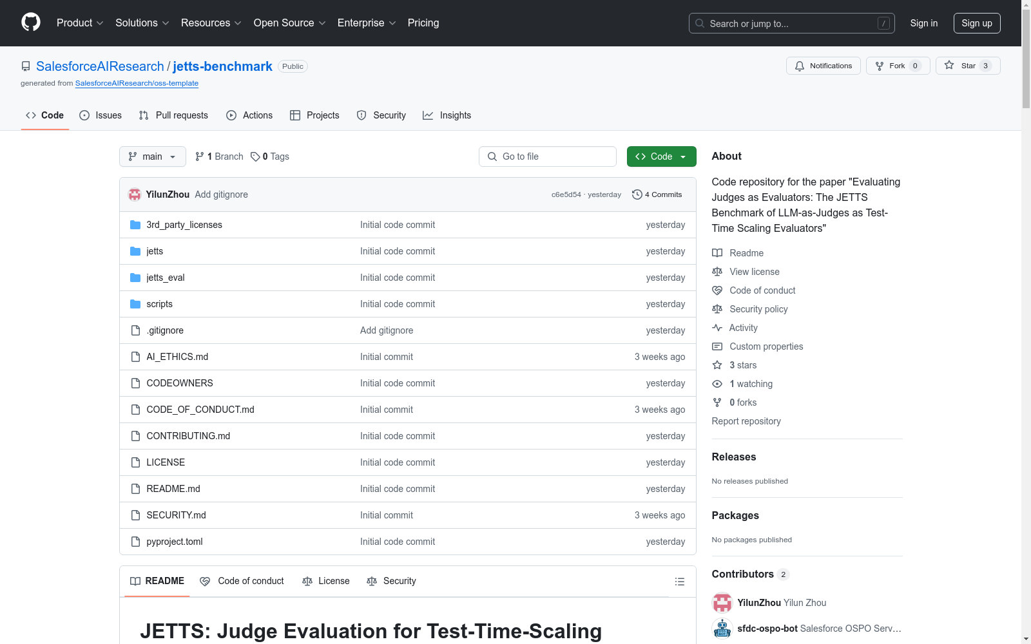Click the Notifications bell icon
This screenshot has width=1031, height=644.
800,66
